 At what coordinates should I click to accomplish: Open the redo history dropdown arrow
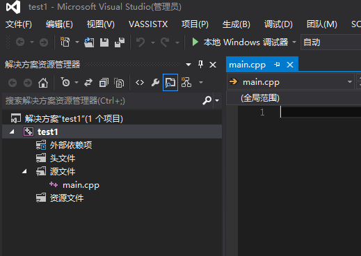point(177,42)
